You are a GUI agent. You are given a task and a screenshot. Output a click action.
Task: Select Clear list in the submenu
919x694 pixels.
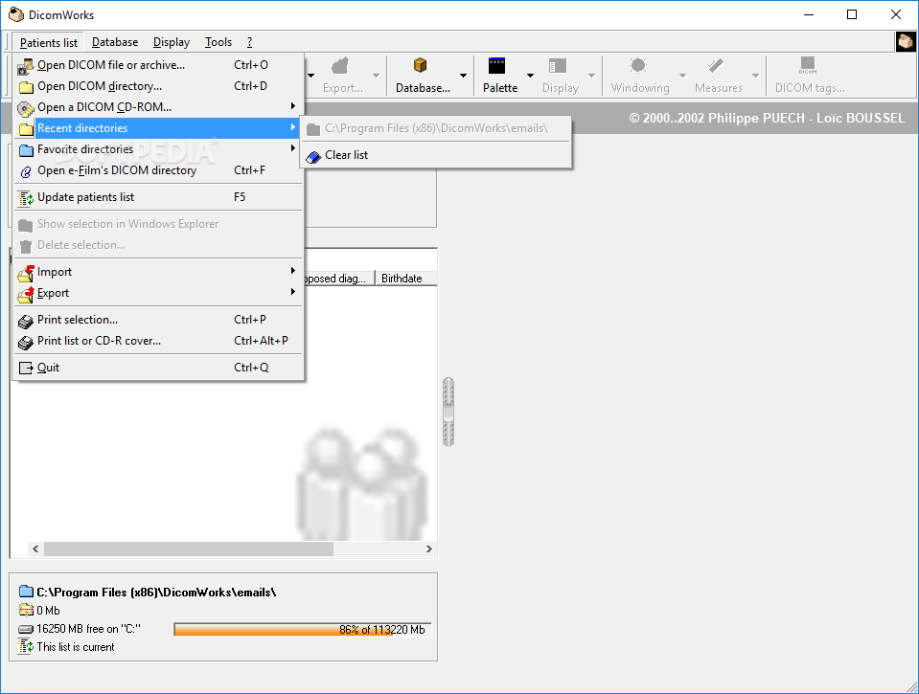pos(436,155)
